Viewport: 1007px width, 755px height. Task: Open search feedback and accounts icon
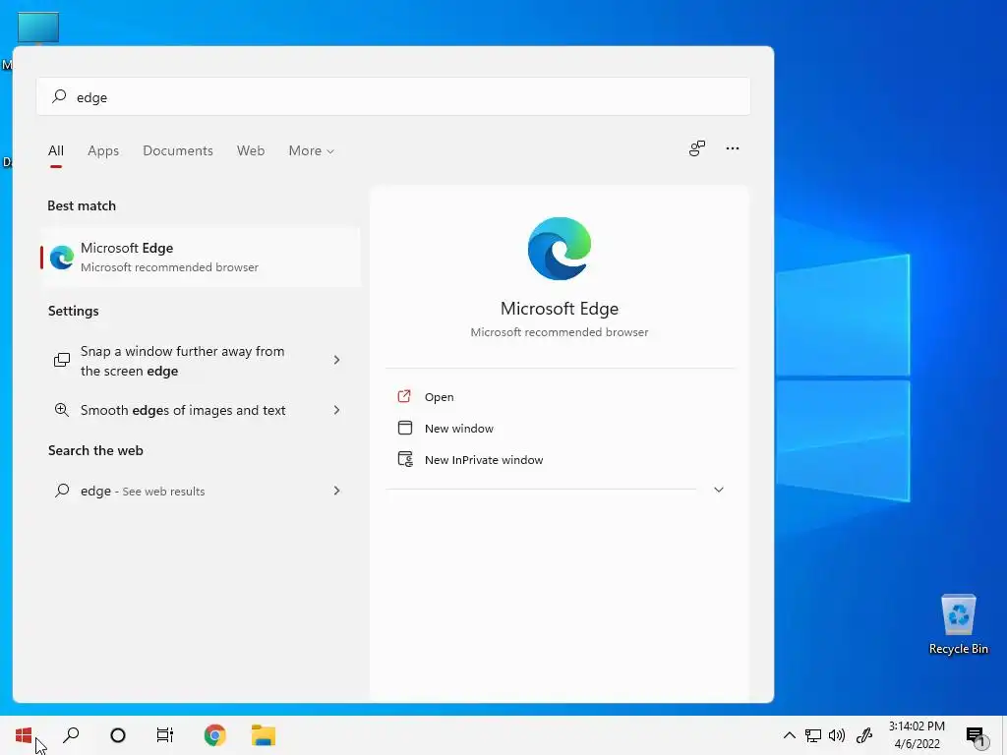click(697, 148)
